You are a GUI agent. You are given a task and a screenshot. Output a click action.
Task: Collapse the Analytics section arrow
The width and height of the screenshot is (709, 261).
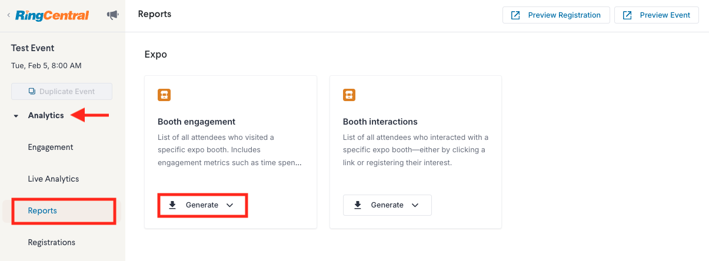[x=16, y=116]
